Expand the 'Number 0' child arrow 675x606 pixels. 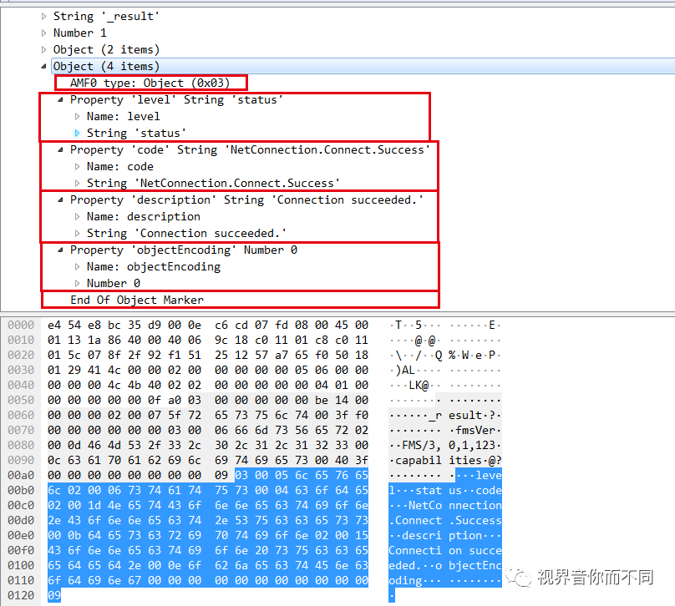coord(77,284)
